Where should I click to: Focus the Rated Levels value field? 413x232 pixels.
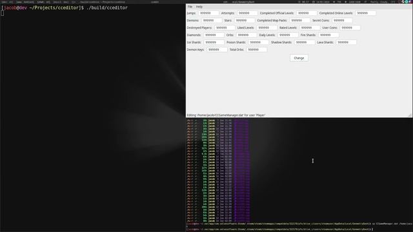310,28
